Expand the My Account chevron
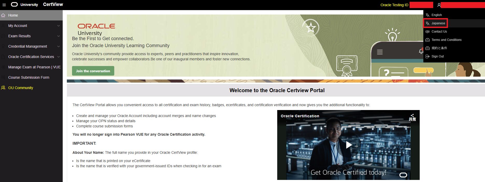485x182 pixels. [x=59, y=26]
